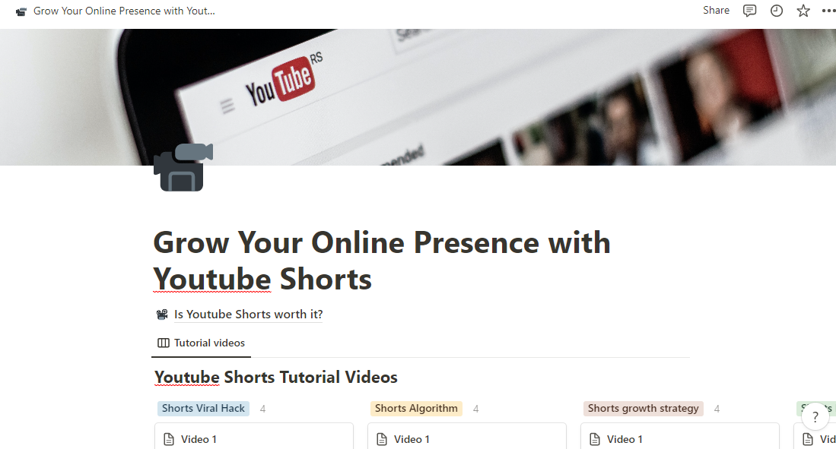
Task: Select the Shorts Viral Hack group tag
Action: pyautogui.click(x=203, y=409)
